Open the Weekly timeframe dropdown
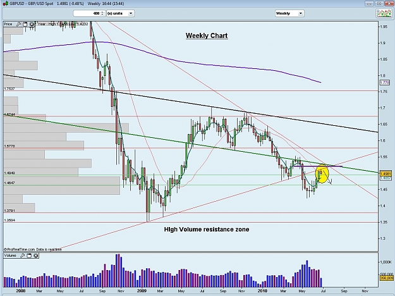The height and width of the screenshot is (296, 395). (x=301, y=13)
